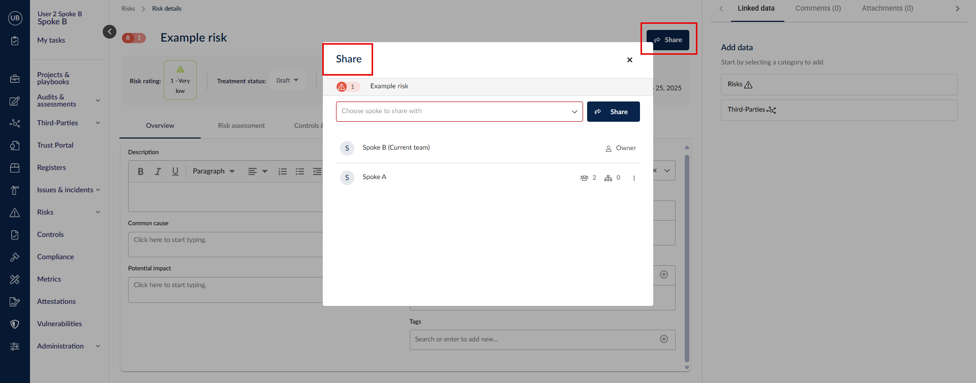This screenshot has height=383, width=976.
Task: Click the Share button in the dialog
Action: coord(613,112)
